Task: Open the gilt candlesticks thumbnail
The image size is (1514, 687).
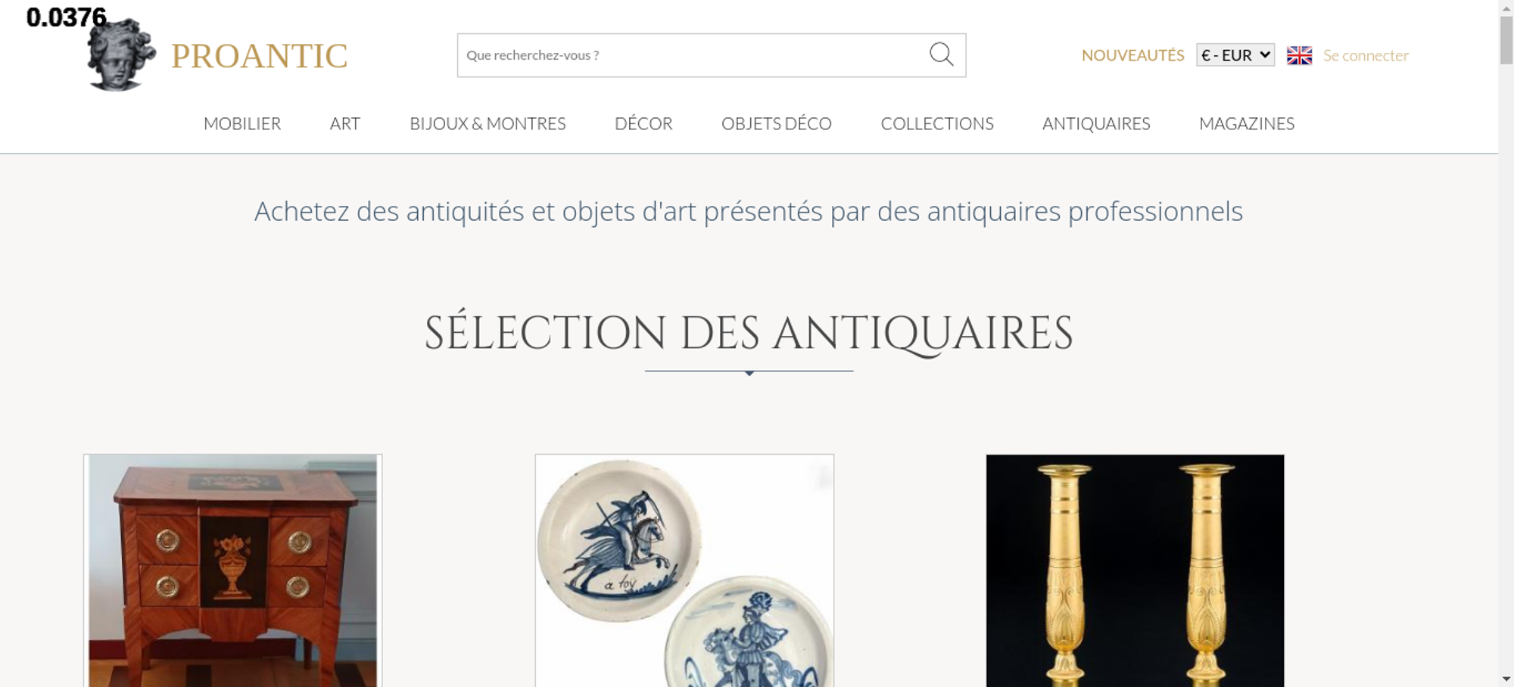Action: (x=1135, y=570)
